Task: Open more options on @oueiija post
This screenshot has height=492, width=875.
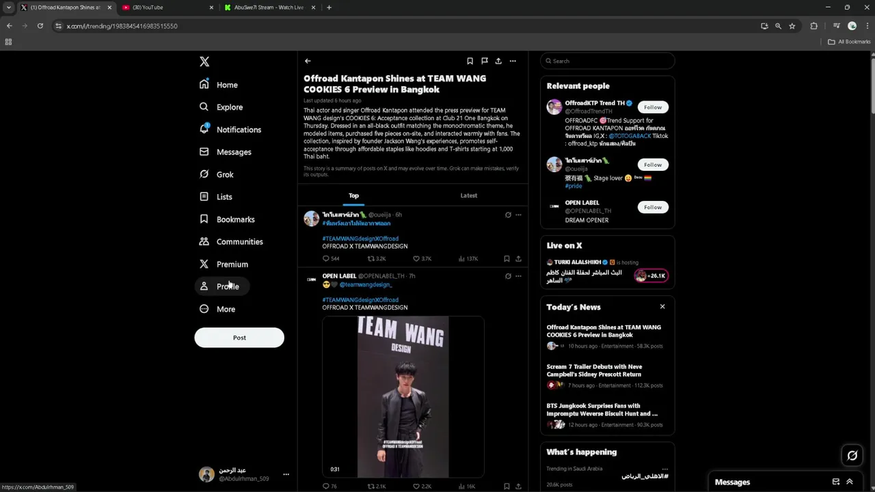Action: [x=518, y=215]
